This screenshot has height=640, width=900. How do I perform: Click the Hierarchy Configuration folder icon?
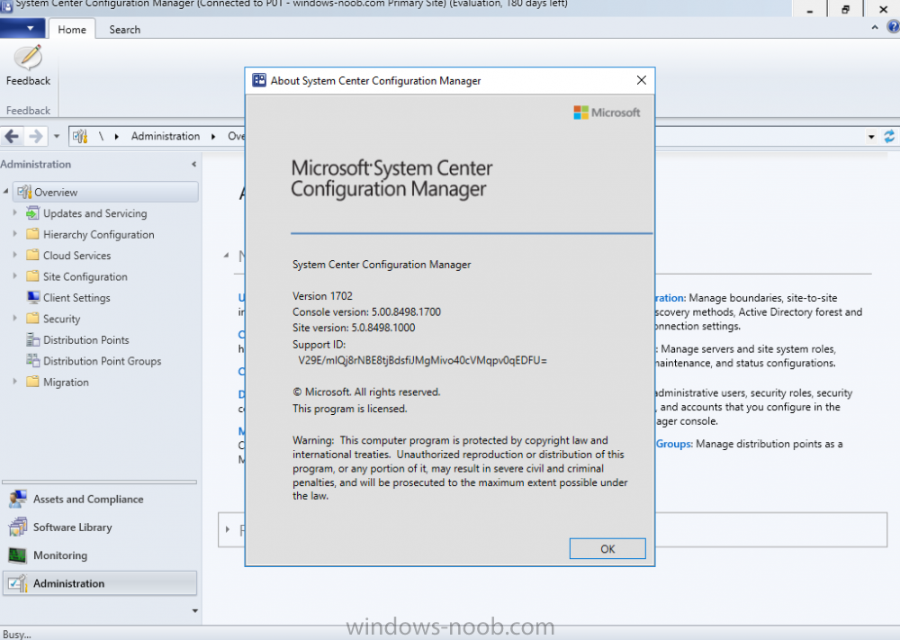click(x=32, y=234)
